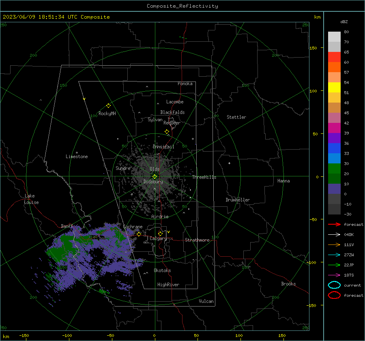Screen dimensions: 365x341
Task: Click the white 04DK arrow icon
Action: click(334, 235)
